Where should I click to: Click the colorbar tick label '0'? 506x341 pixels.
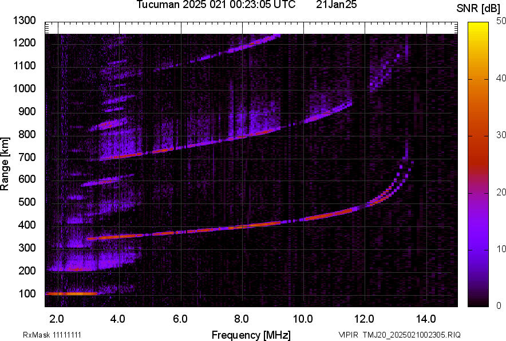tap(499, 305)
